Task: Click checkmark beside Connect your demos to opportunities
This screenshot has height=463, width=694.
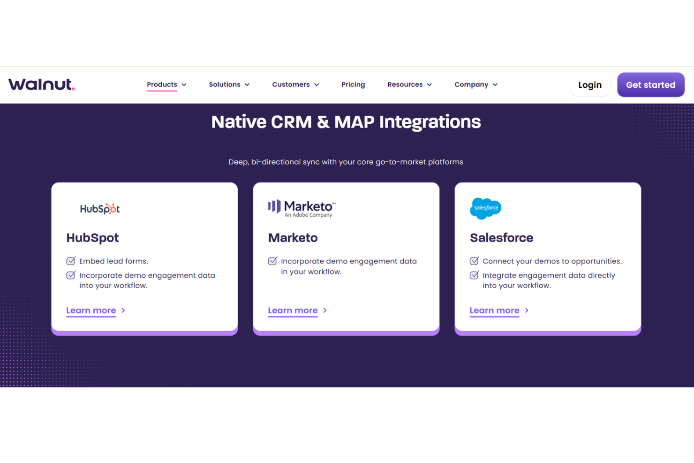Action: pos(474,261)
